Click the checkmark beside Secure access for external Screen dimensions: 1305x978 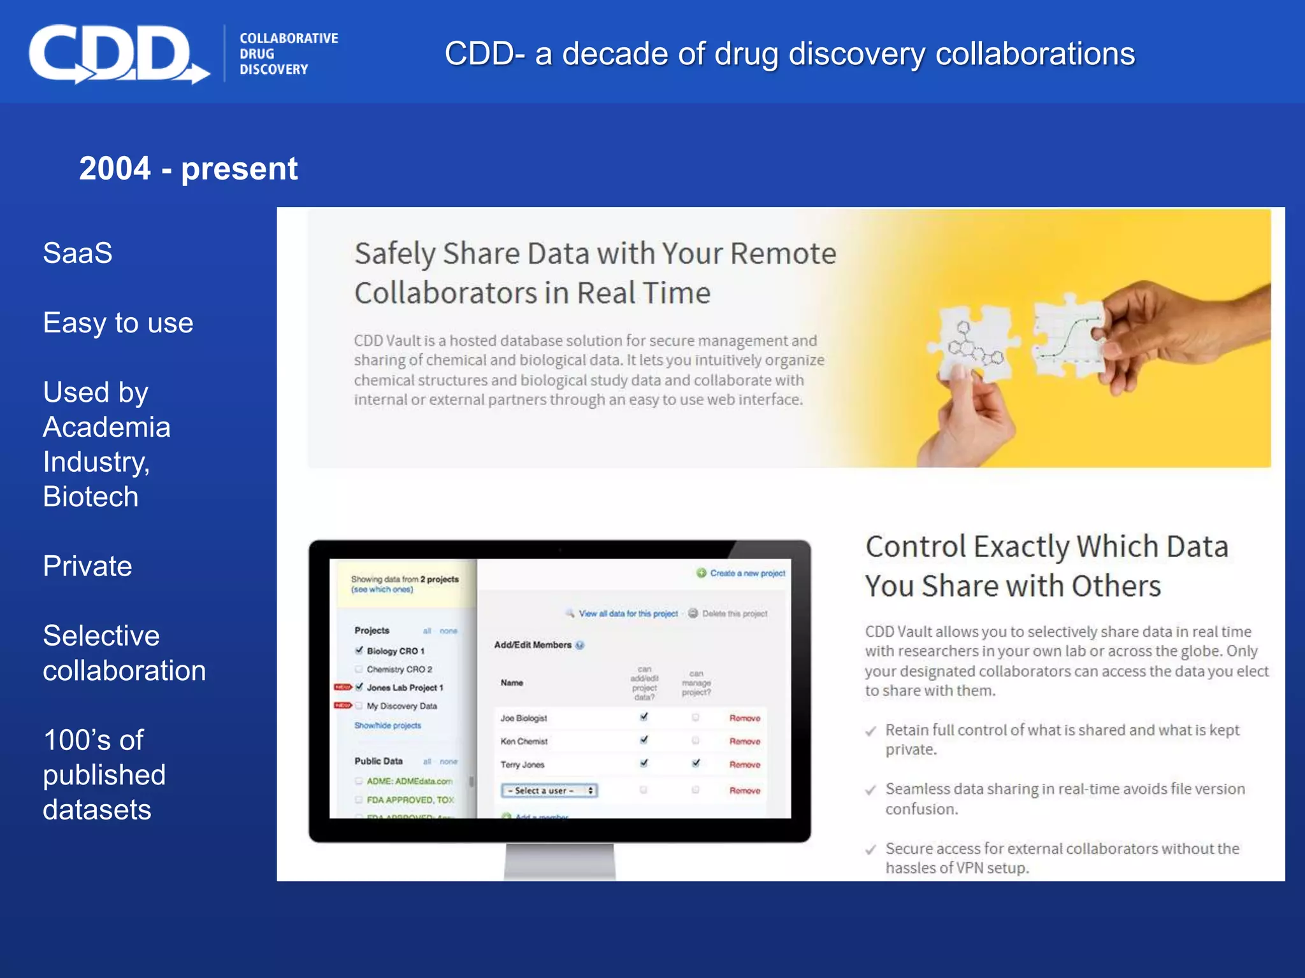(870, 850)
